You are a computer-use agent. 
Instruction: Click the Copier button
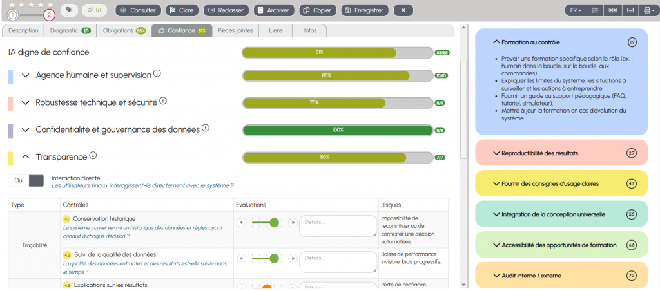pyautogui.click(x=318, y=10)
